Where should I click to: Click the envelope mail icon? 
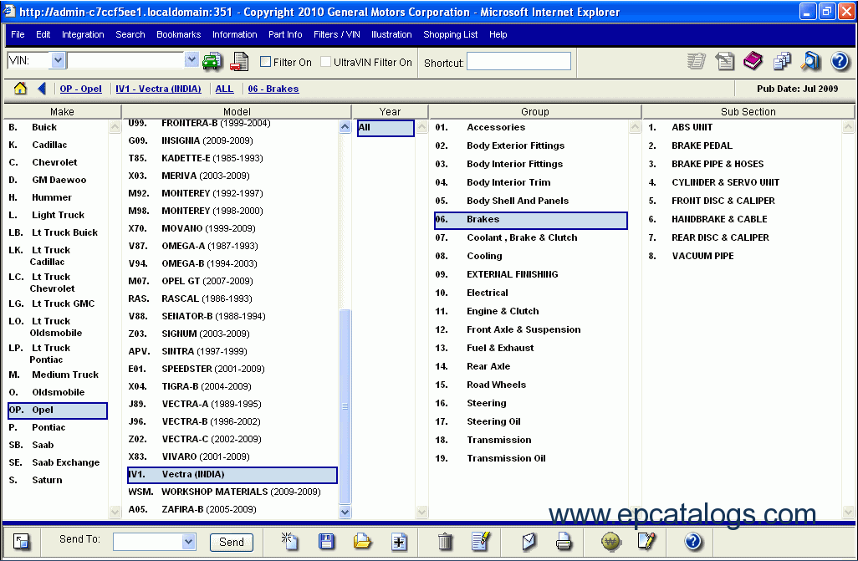pos(529,541)
